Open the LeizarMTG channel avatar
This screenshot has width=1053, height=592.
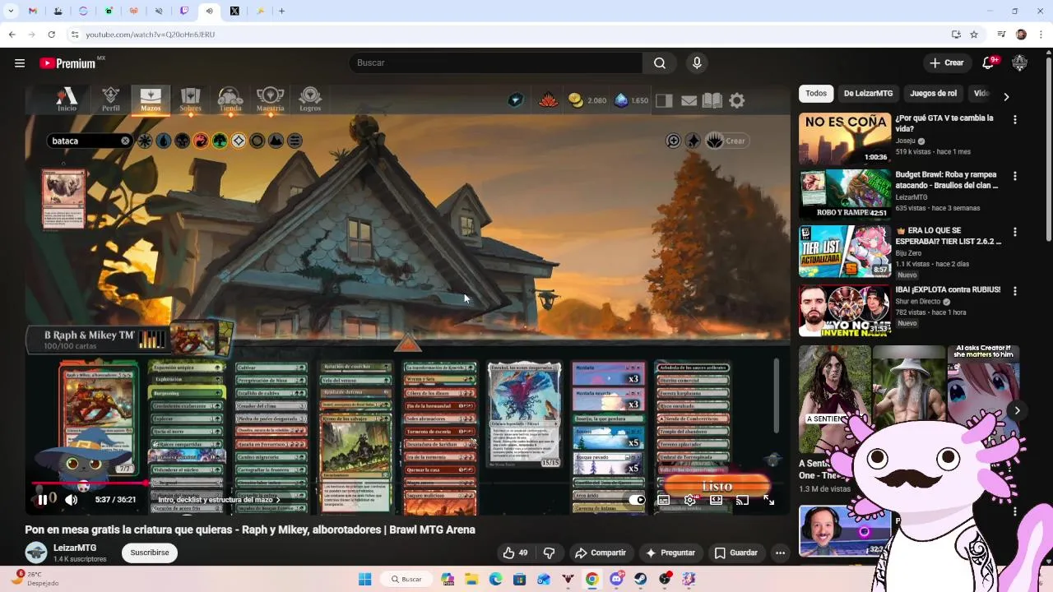click(x=35, y=553)
